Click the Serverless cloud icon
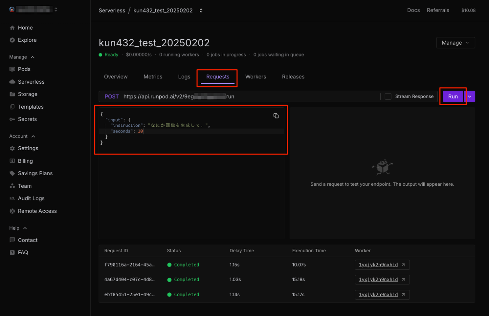Viewport: 489px width, 316px height. coord(12,82)
